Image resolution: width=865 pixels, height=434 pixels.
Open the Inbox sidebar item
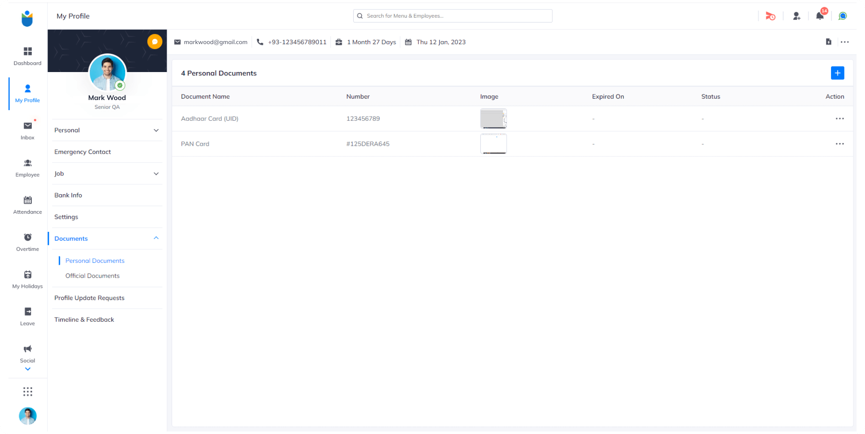pyautogui.click(x=28, y=131)
